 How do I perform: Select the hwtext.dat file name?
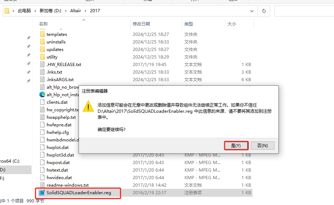click(57, 170)
